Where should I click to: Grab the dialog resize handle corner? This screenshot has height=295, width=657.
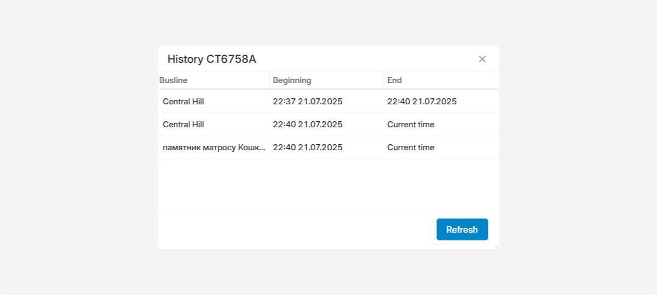pyautogui.click(x=496, y=247)
